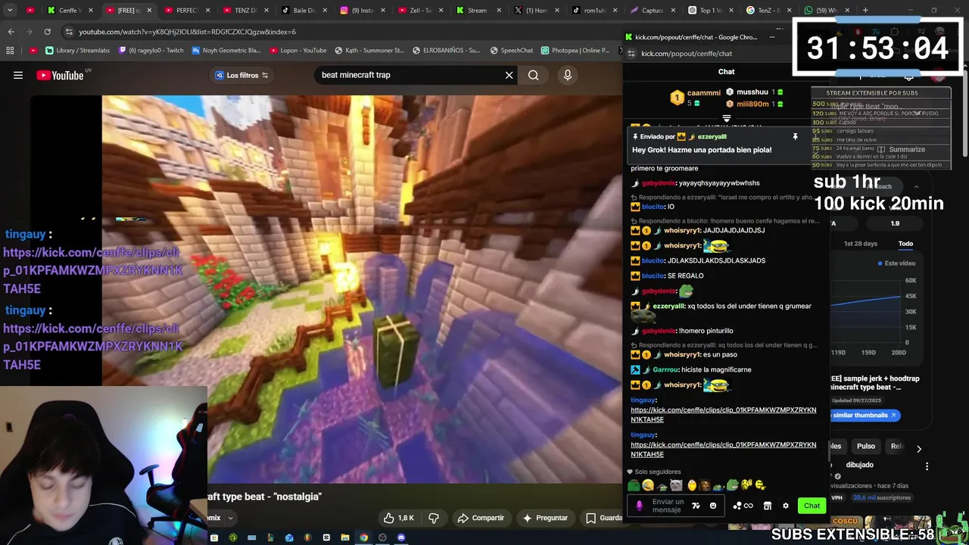This screenshot has width=969, height=545.
Task: Expand the remix dropdown chevron
Action: 230,519
